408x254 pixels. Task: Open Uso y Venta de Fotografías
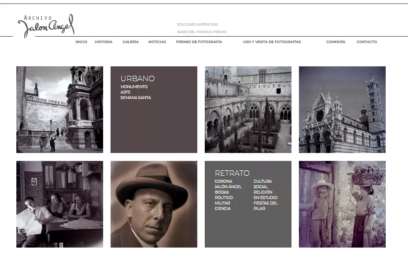point(272,42)
